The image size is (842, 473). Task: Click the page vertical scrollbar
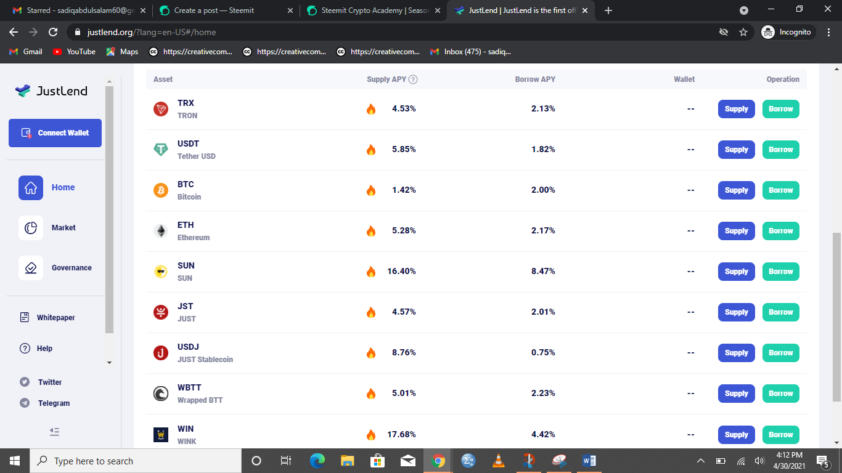(x=836, y=317)
